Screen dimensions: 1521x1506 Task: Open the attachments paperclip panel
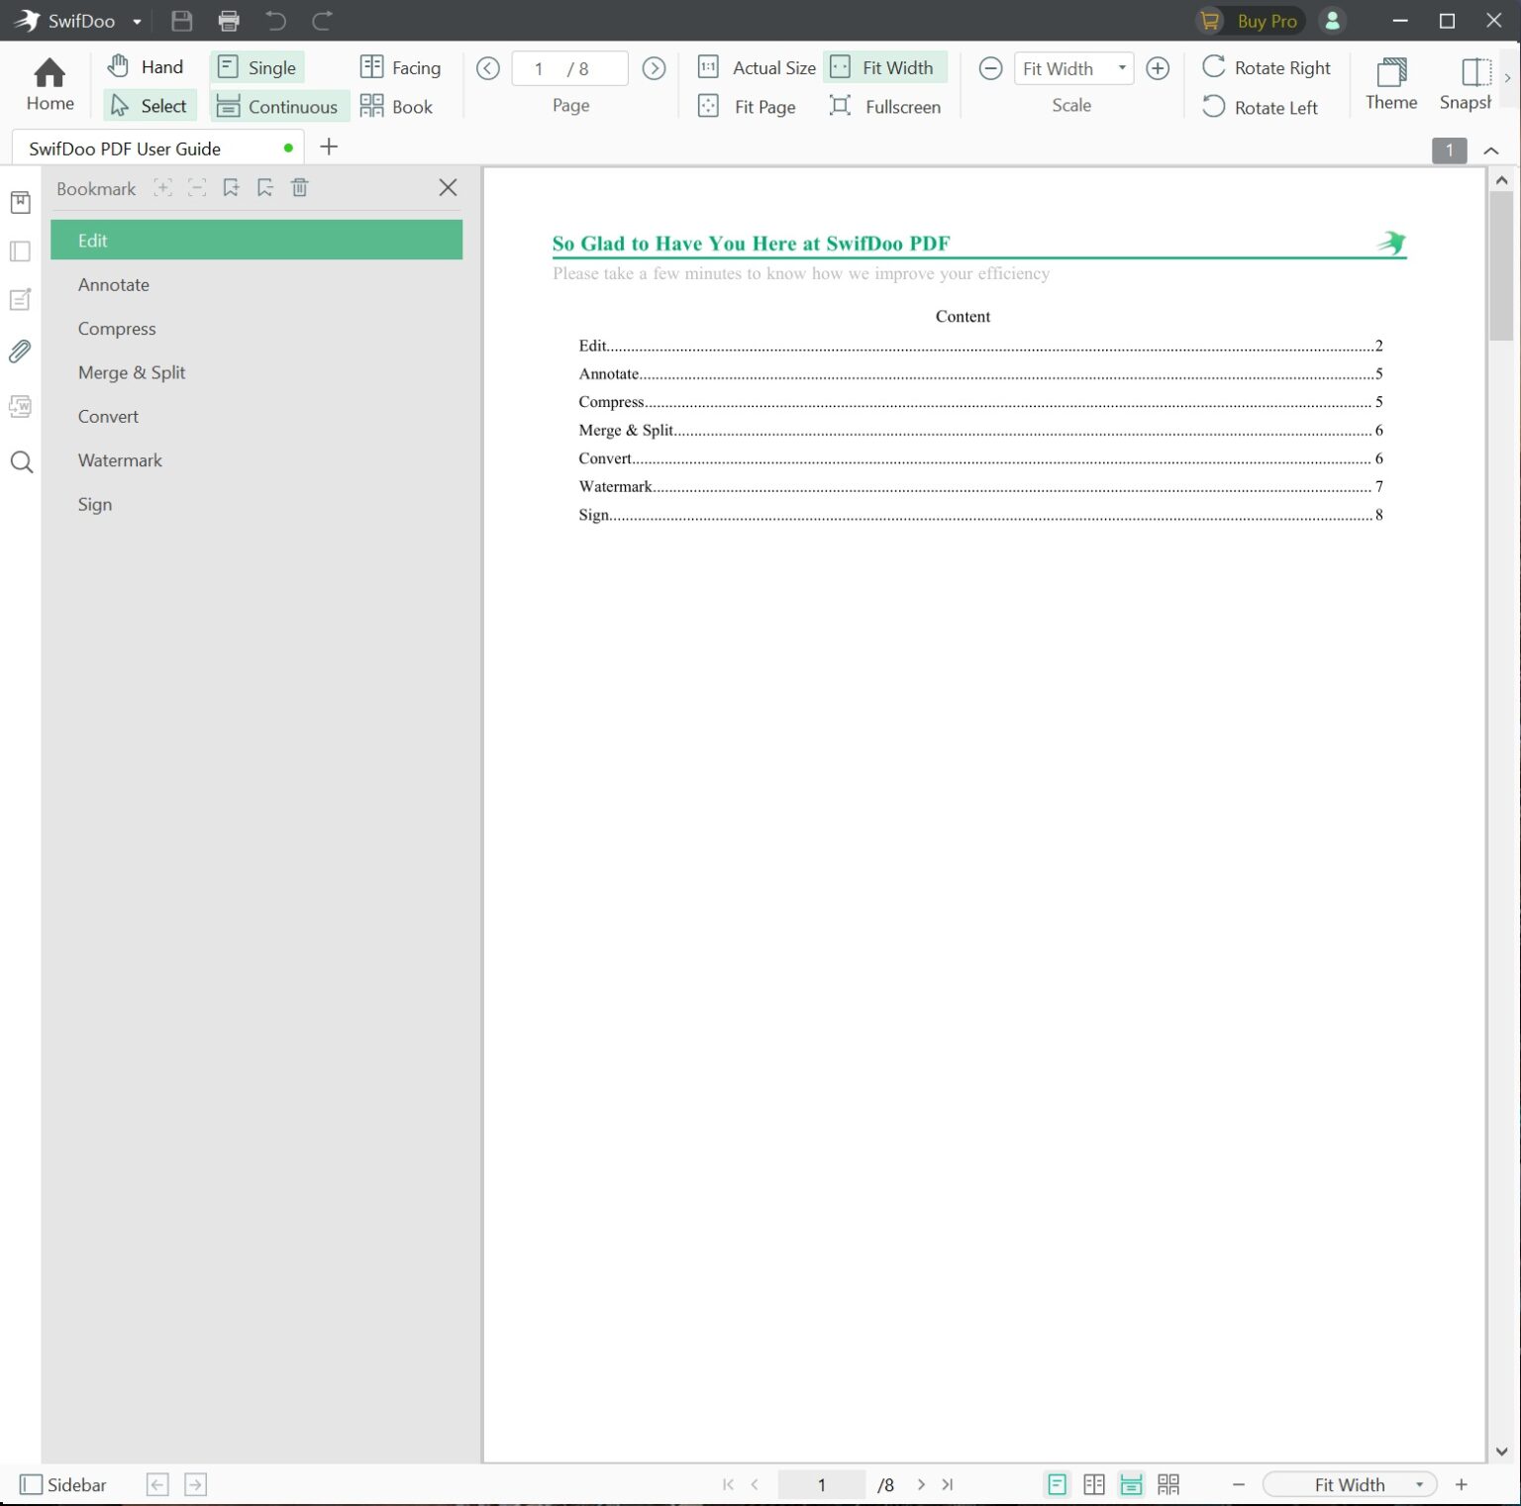click(x=21, y=351)
